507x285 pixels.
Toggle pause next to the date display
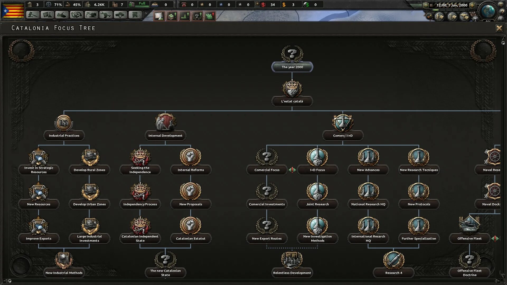(x=431, y=5)
